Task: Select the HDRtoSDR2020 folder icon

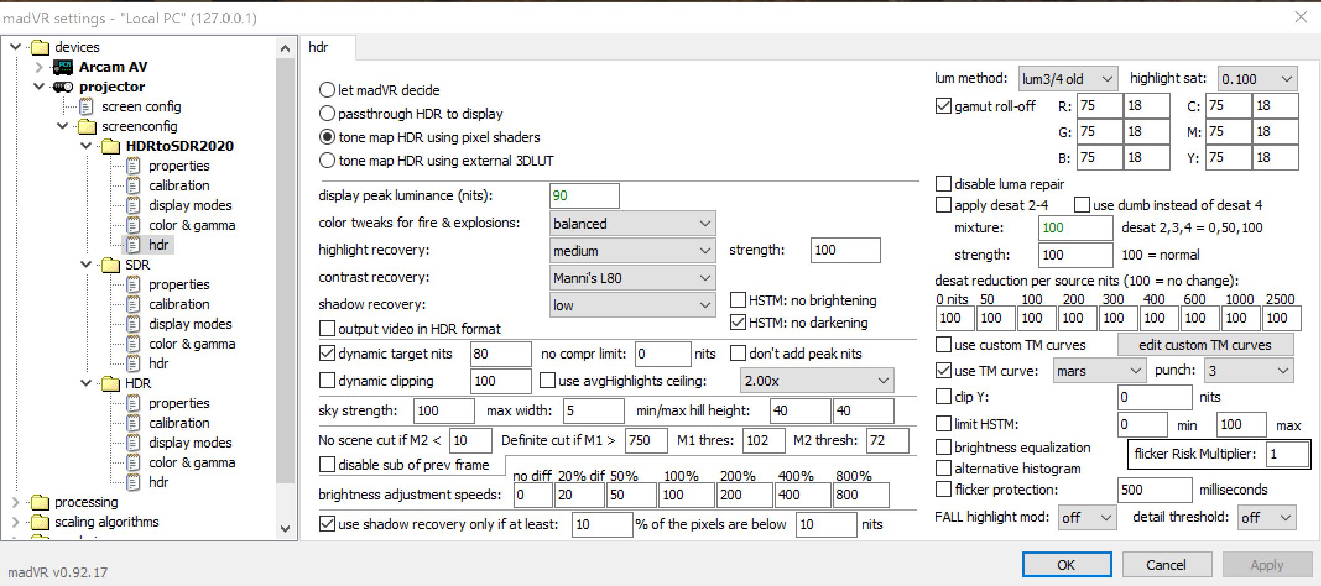Action: tap(110, 146)
